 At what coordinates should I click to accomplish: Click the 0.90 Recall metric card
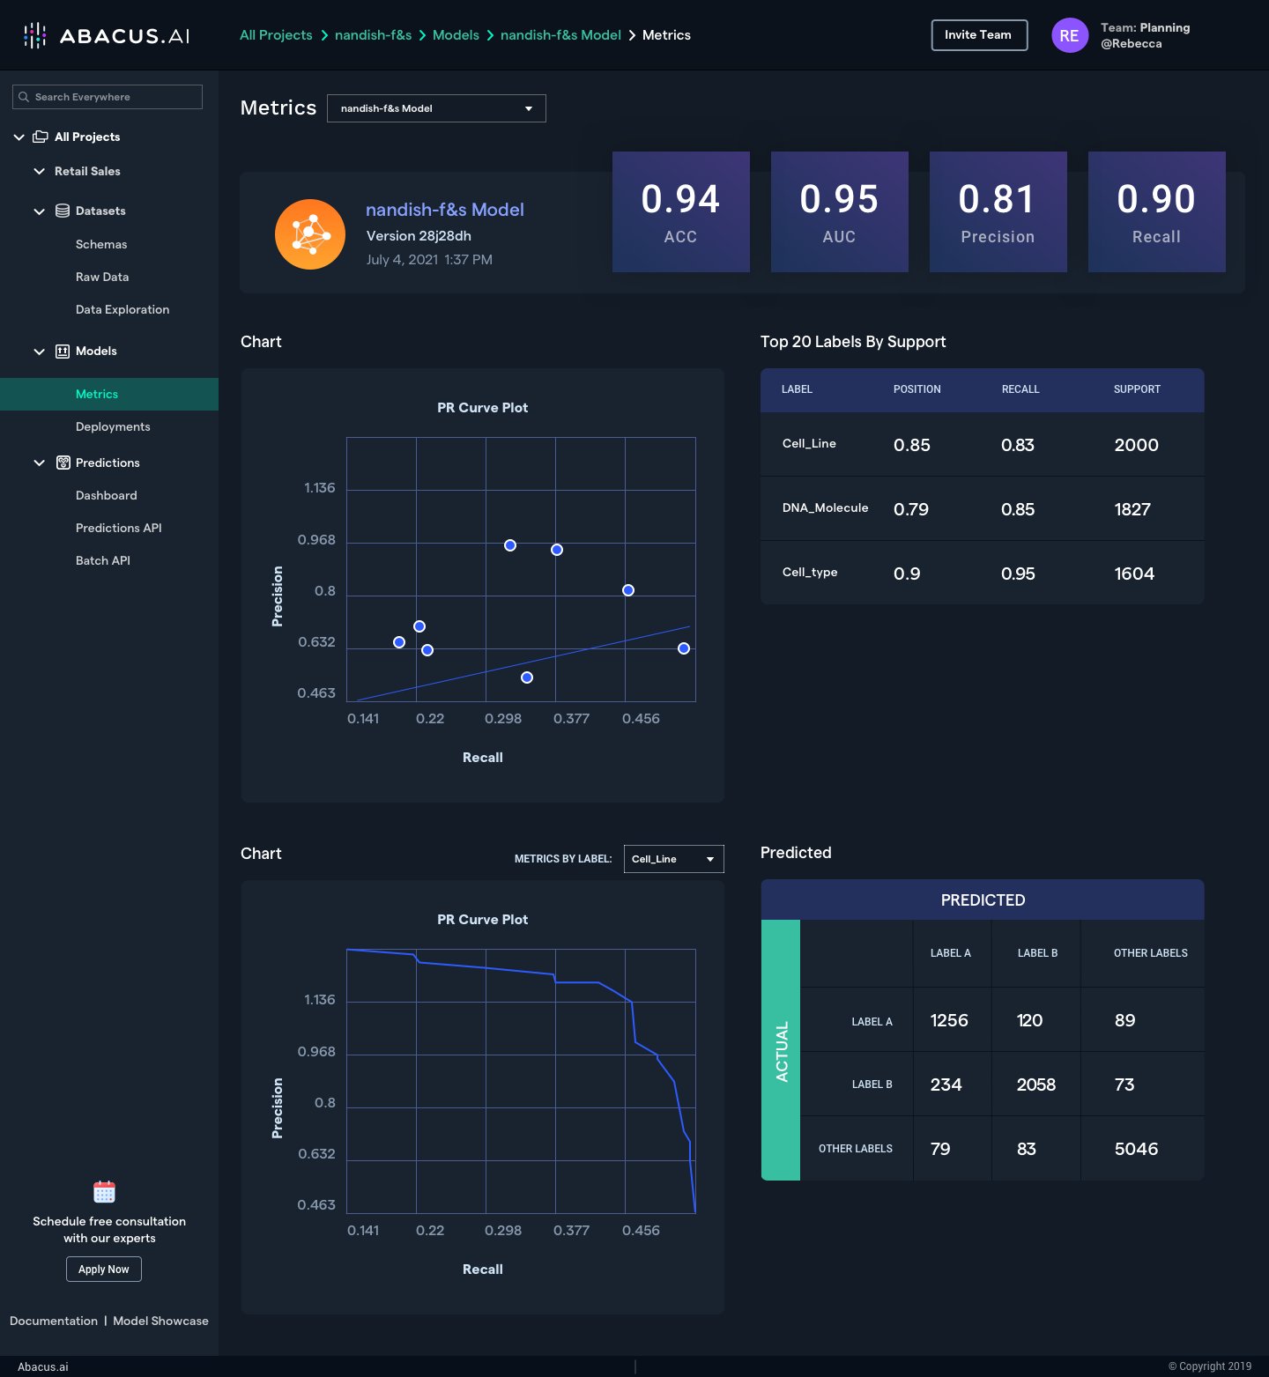tap(1157, 211)
